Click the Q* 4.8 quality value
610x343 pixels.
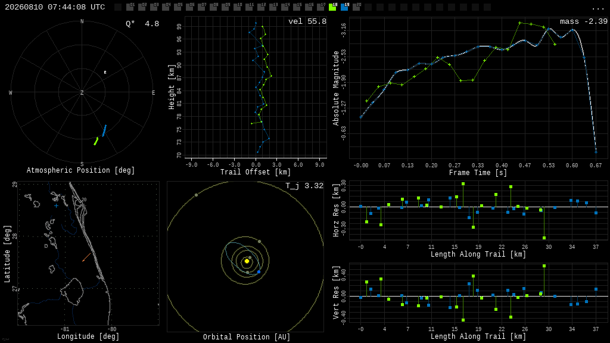[x=142, y=24]
